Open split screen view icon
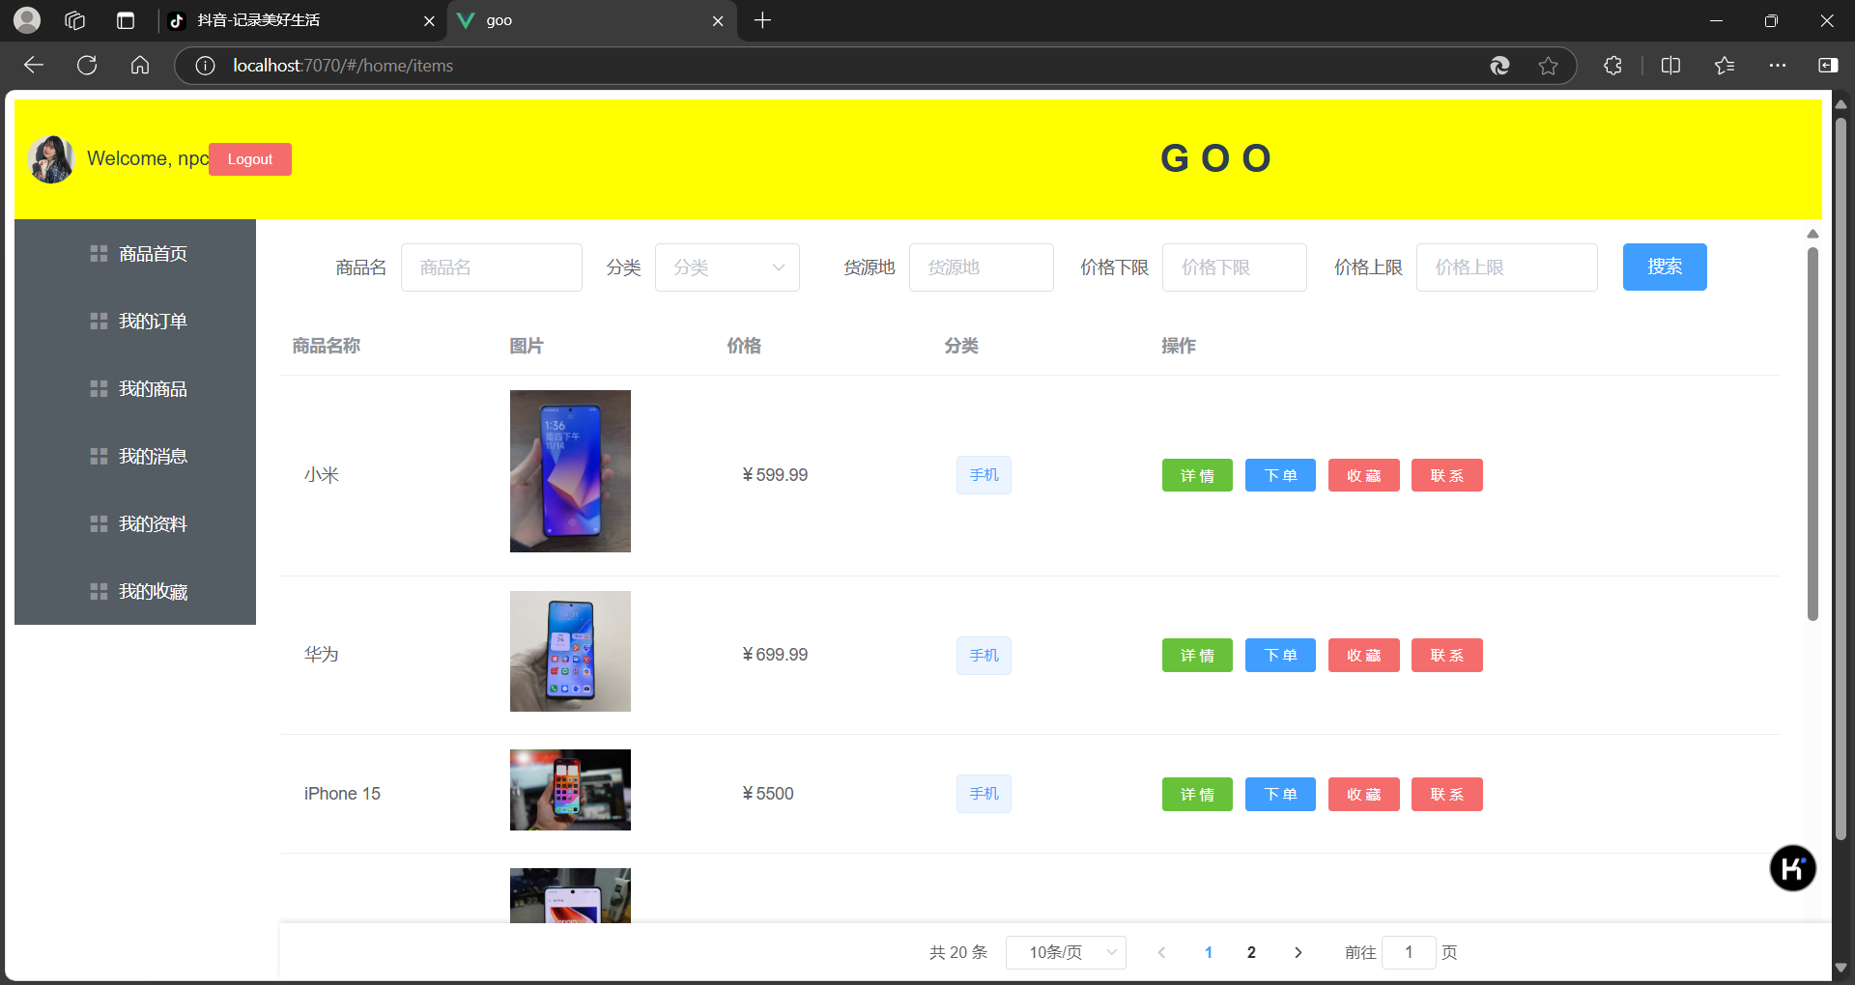The width and height of the screenshot is (1855, 985). click(x=1670, y=66)
